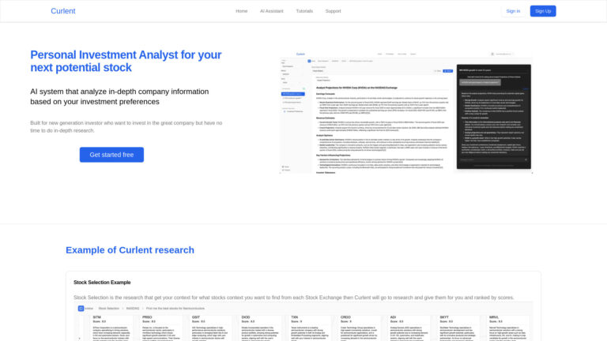
Task: Click NASDAQ breadcrumb in example screenshot
Action: [x=133, y=309]
